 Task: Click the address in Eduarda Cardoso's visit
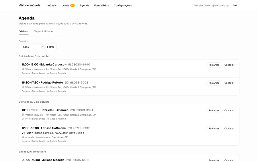tap(60, 69)
